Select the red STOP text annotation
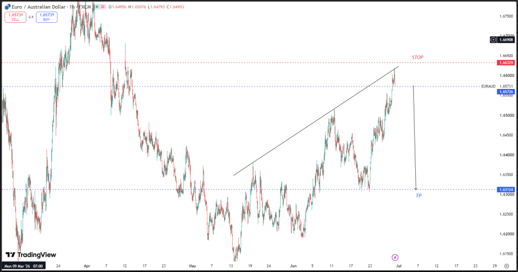The height and width of the screenshot is (272, 518). pos(417,58)
